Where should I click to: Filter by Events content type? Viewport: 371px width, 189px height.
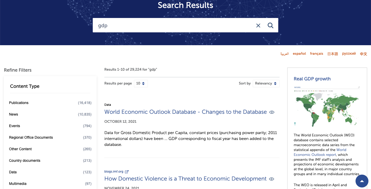[50, 126]
